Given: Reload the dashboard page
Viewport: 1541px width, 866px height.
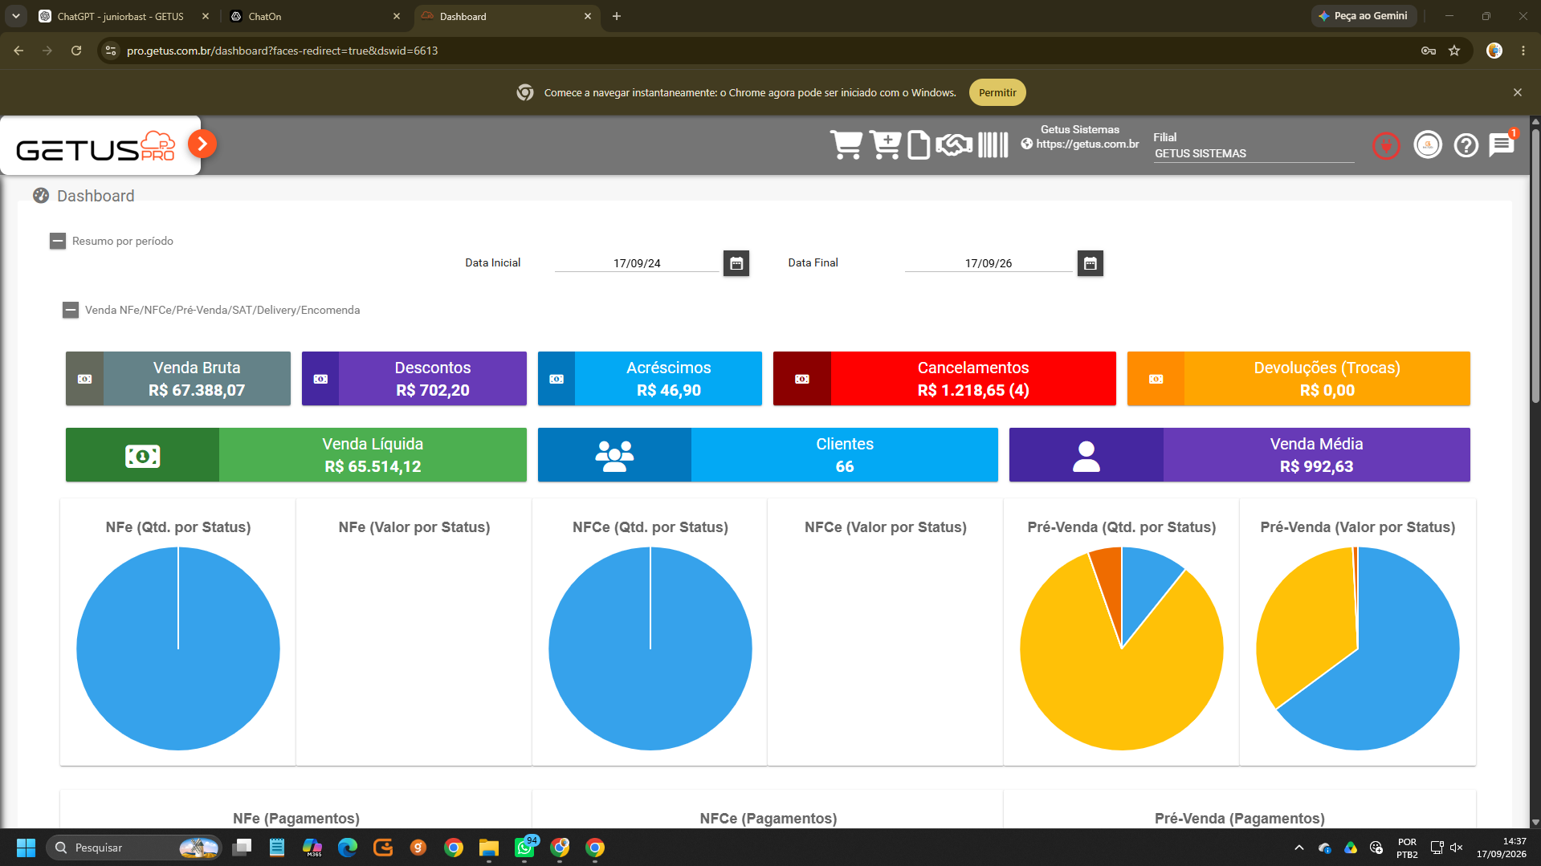Looking at the screenshot, I should pos(76,51).
